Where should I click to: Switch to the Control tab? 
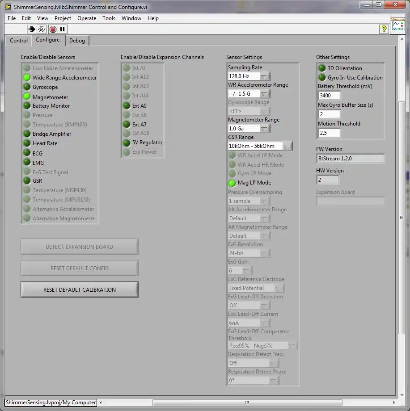(19, 41)
